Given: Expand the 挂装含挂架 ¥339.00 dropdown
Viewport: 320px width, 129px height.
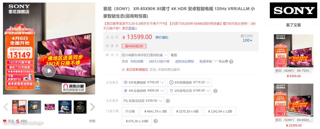Looking at the screenshot, I should [x=143, y=101].
